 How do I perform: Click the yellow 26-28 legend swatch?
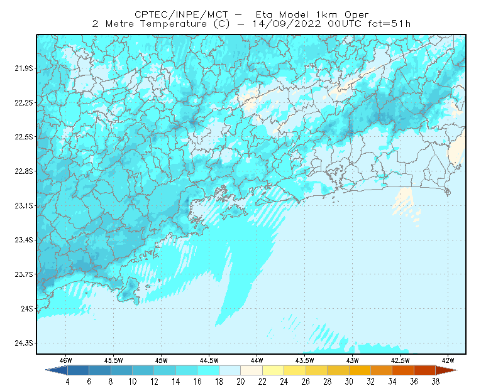tap(317, 370)
